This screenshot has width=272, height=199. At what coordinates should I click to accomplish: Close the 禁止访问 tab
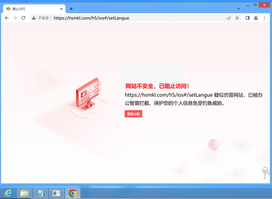click(x=61, y=9)
